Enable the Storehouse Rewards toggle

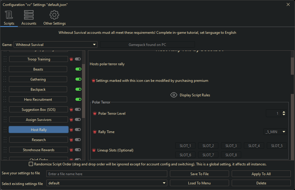tap(78, 150)
